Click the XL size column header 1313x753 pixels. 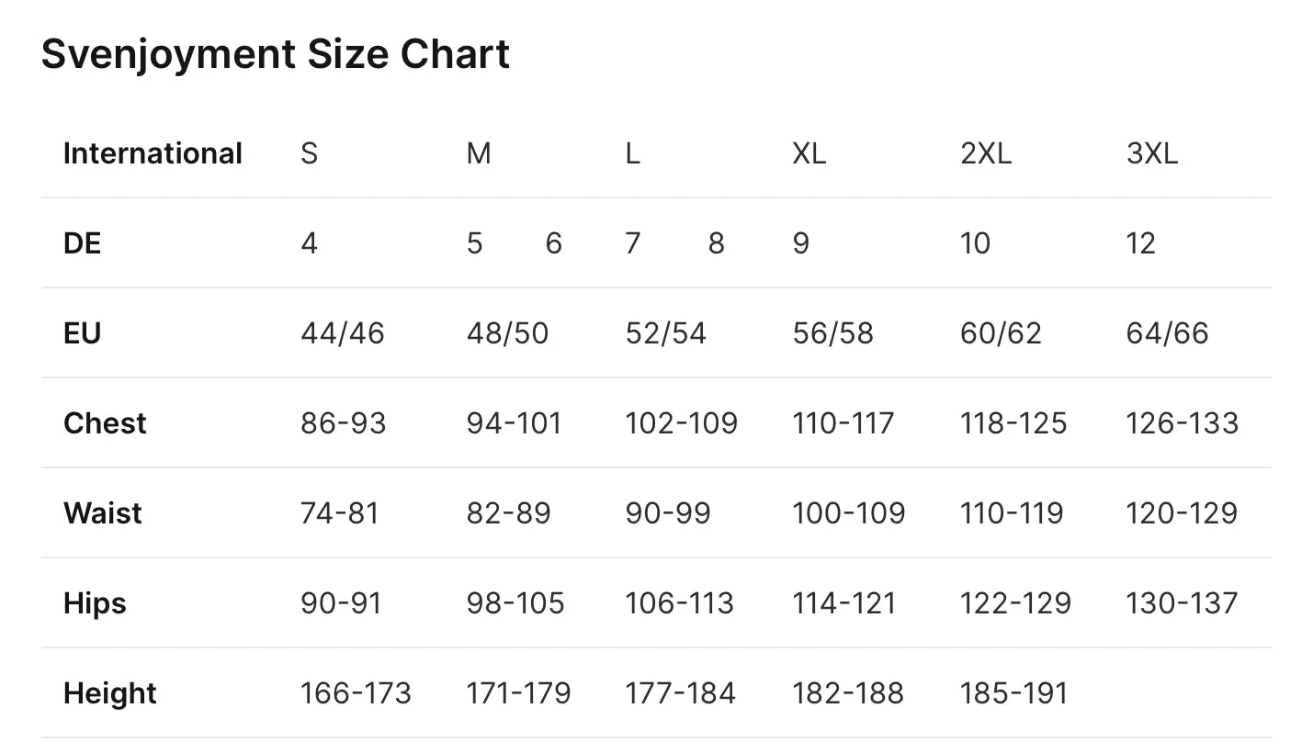point(809,153)
